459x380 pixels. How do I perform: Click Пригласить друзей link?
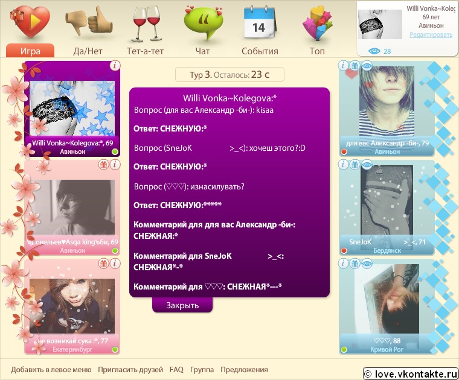[x=130, y=370]
